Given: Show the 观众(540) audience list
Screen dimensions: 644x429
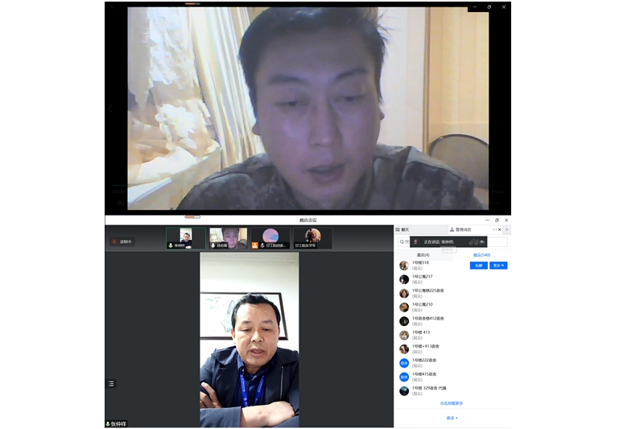Looking at the screenshot, I should 481,254.
